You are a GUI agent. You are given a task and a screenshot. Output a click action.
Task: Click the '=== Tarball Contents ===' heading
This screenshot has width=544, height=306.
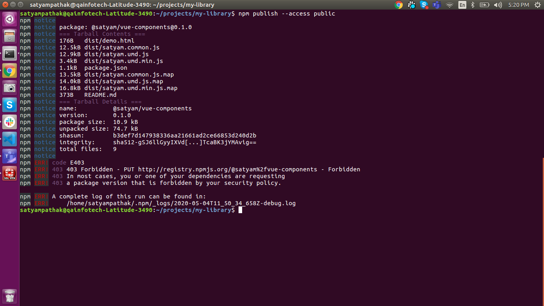(102, 34)
